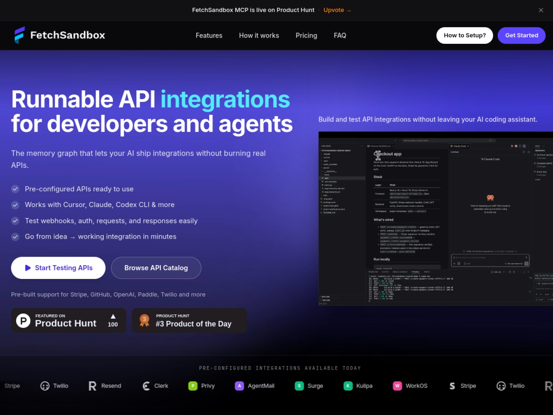Viewport: 553px width, 415px height.
Task: Open the Featured on Product Hunt badge
Action: pyautogui.click(x=69, y=320)
